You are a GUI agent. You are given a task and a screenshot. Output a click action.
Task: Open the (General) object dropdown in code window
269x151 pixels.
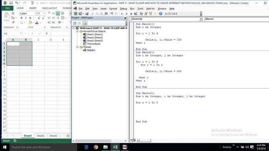pos(200,19)
